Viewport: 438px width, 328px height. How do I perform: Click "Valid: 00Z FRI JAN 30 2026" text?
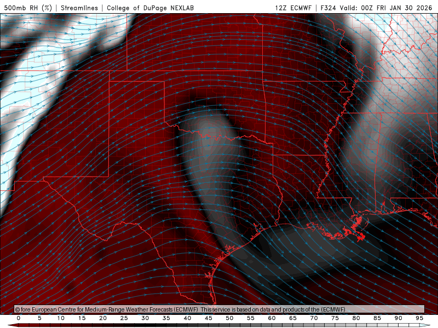(386, 8)
